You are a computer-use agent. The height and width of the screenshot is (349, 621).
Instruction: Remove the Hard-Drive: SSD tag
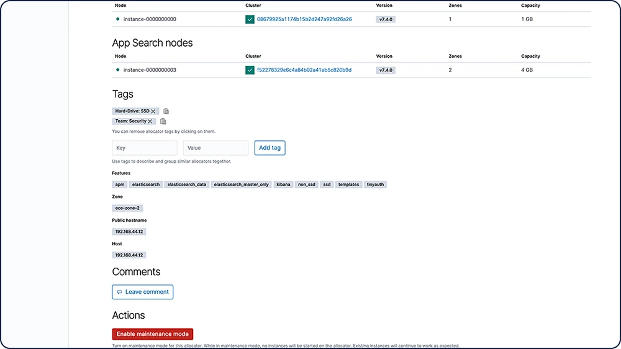click(153, 111)
